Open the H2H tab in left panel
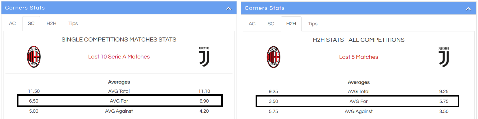478x119 pixels. (x=51, y=23)
